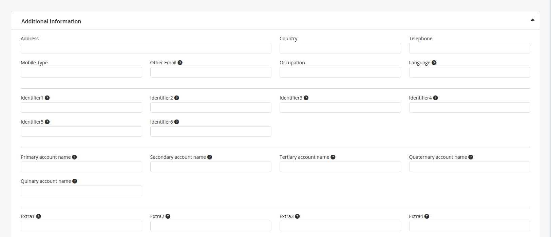
Task: Focus the Identifier6 input
Action: click(211, 132)
